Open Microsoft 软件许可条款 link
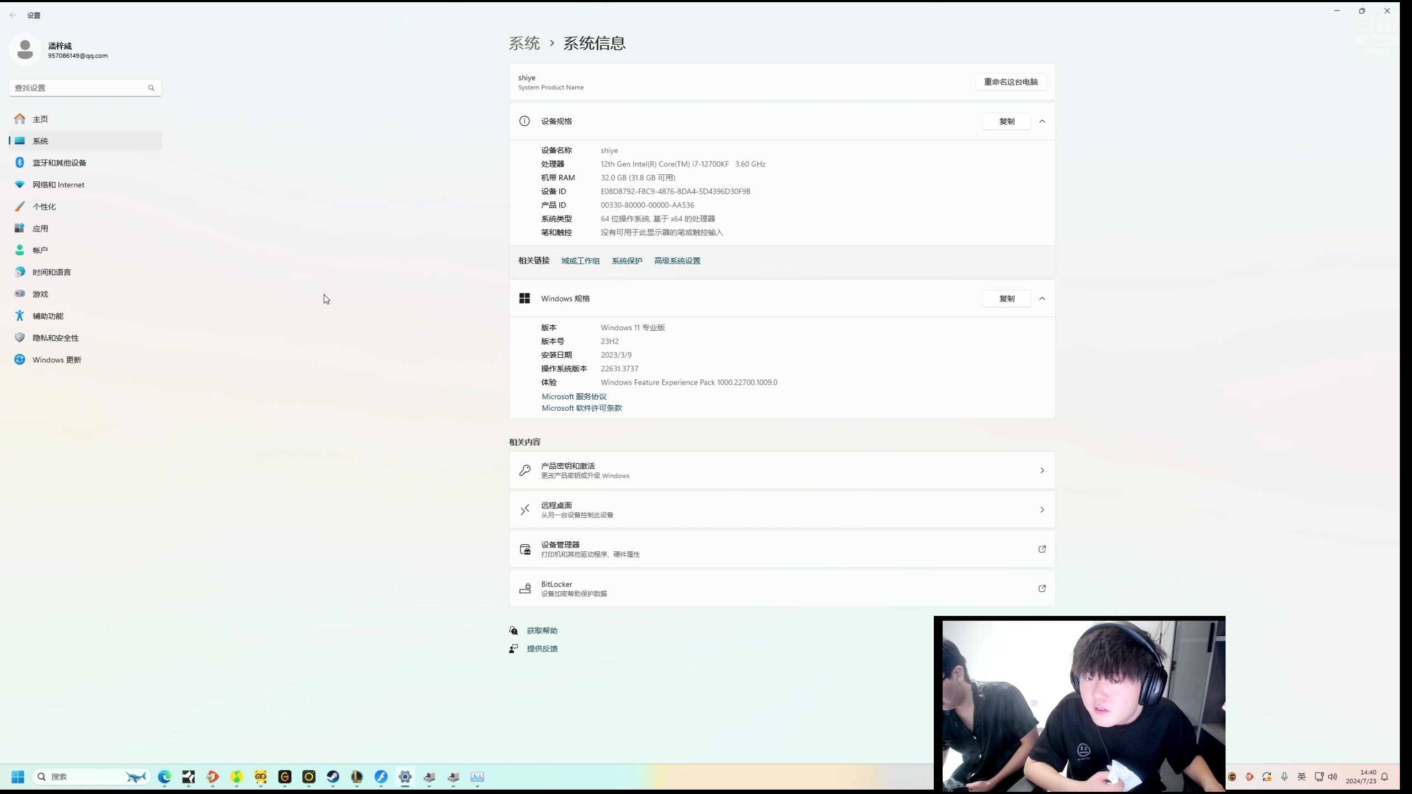Screen dimensions: 1412x794 (581, 408)
